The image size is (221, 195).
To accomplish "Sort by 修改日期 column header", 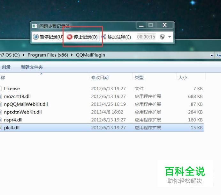I will [100, 78].
